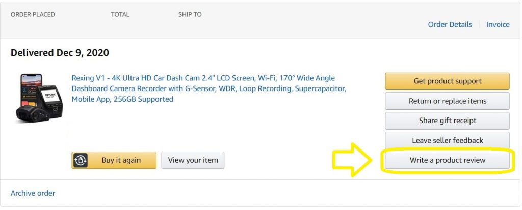Select the Archive order link
The width and height of the screenshot is (522, 210).
click(33, 193)
